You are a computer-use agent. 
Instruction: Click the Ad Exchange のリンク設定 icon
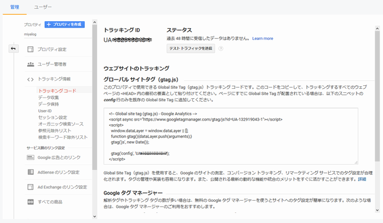30,187
